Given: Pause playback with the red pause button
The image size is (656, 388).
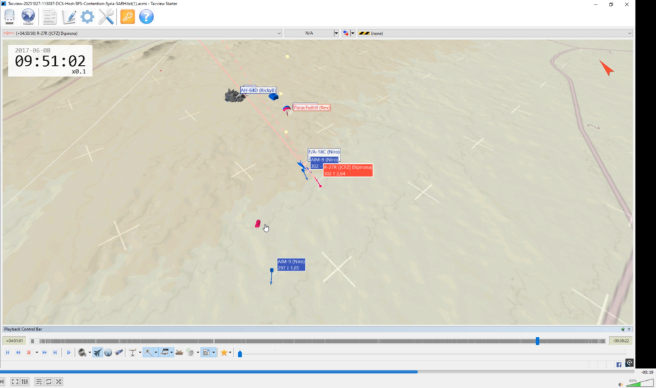Looking at the screenshot, I should coord(29,353).
